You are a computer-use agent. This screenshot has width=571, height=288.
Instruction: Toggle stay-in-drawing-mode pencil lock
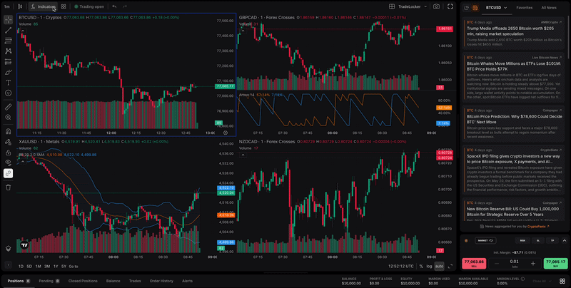coord(9,142)
